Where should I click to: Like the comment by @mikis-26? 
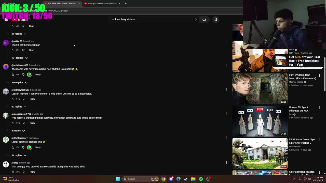click(x=13, y=50)
